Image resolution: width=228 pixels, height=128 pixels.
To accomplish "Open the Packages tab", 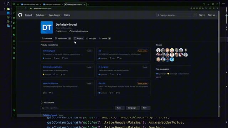I will point(91,38).
